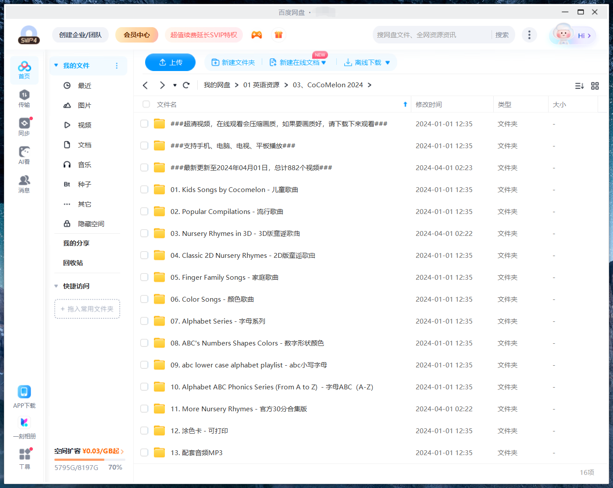Open the AI看 sidebar icon
The width and height of the screenshot is (613, 488).
24,155
